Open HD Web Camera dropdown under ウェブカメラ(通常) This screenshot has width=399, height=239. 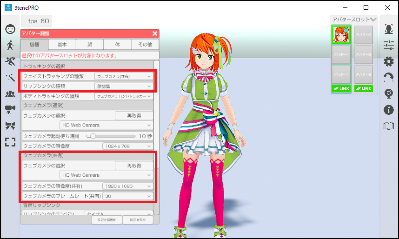click(x=106, y=125)
